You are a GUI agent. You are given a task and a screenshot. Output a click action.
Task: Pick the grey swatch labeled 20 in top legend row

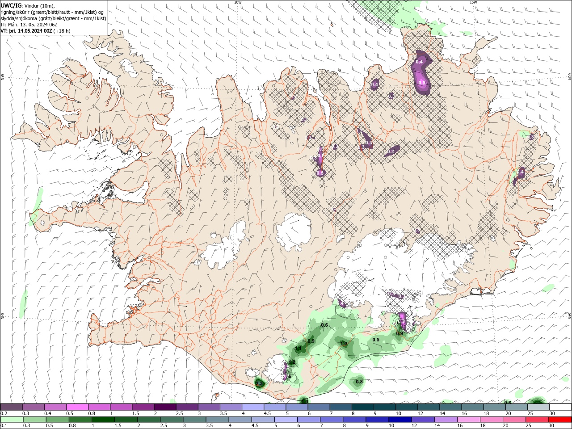click(x=517, y=407)
